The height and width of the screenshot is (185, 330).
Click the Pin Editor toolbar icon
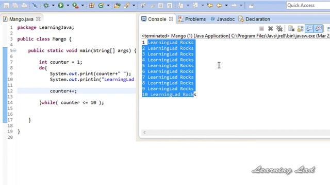(251, 6)
